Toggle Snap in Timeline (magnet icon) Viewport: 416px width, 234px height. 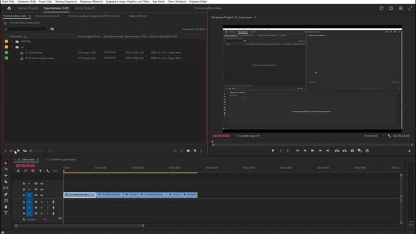(25, 171)
